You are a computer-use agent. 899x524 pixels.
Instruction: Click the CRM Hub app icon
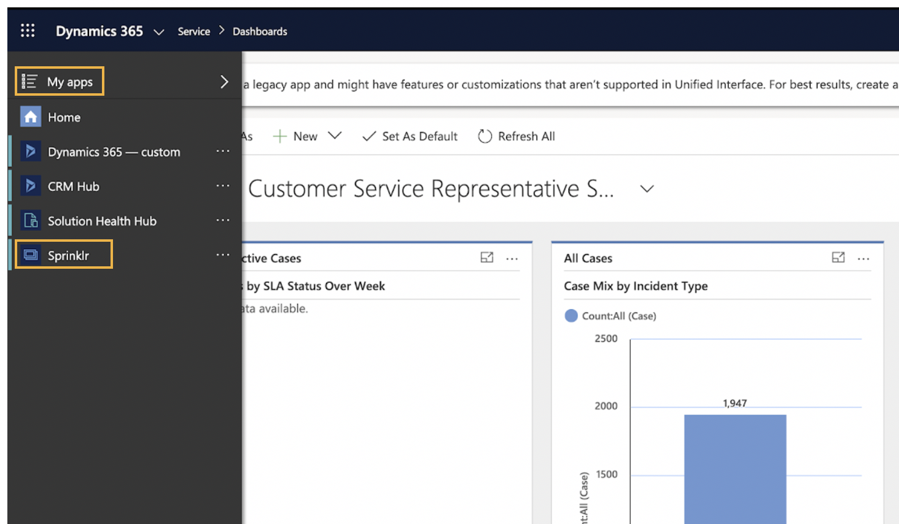(31, 185)
